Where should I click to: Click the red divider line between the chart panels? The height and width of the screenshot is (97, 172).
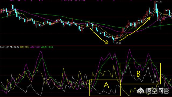point(86,46)
